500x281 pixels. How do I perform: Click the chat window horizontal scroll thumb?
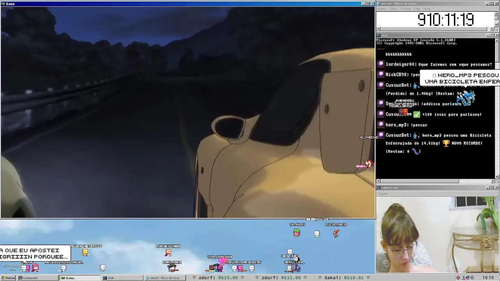coord(420,181)
